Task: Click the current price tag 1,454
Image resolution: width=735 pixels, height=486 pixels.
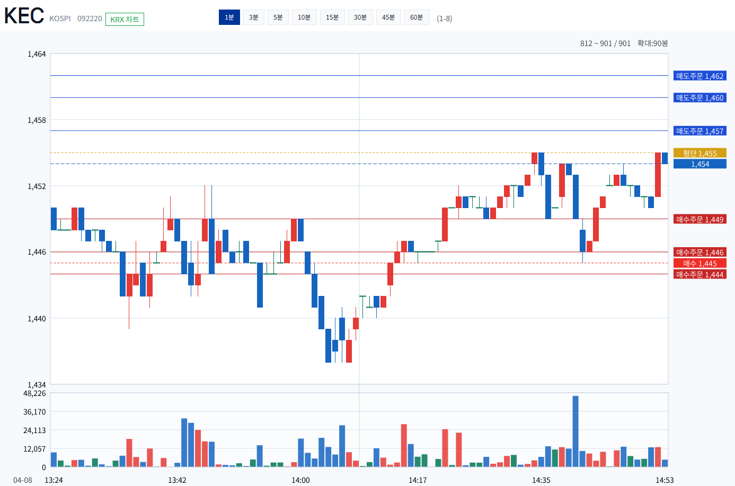Action: (x=700, y=164)
